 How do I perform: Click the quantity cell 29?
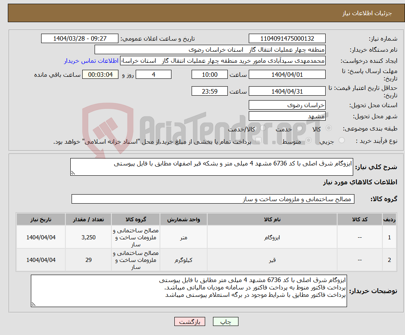point(88,260)
